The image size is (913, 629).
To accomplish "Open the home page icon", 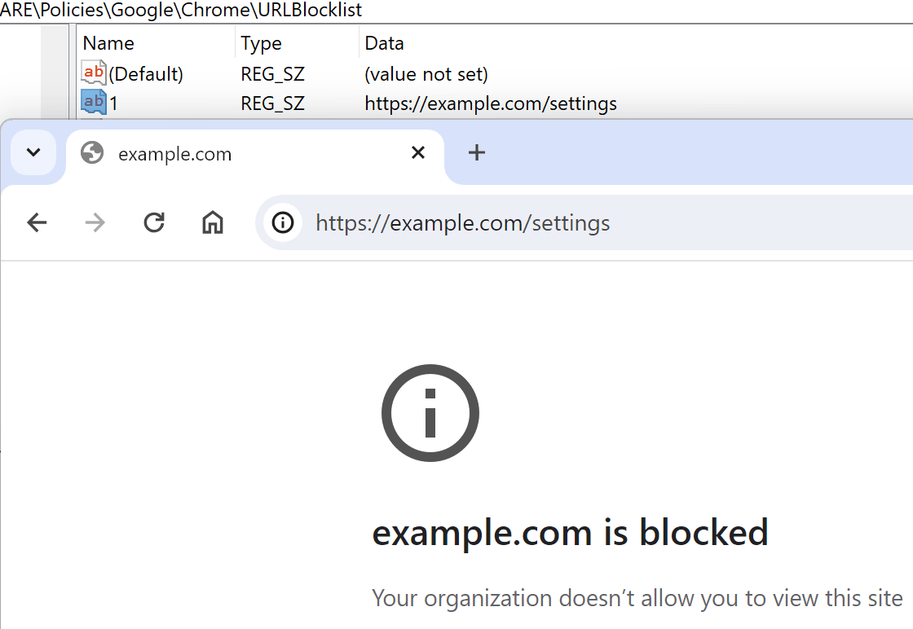I will click(x=213, y=222).
